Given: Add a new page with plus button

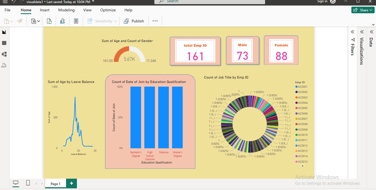Looking at the screenshot, I should (x=71, y=183).
